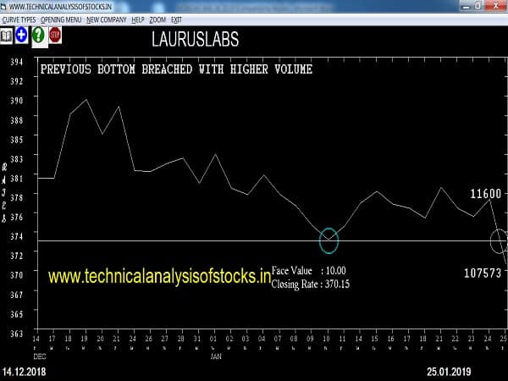This screenshot has height=381, width=508.
Task: Click the Closing Rate 370.15 text
Action: point(310,284)
